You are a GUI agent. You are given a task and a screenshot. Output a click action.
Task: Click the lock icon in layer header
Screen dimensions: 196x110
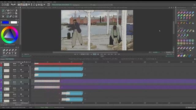(x=23, y=62)
